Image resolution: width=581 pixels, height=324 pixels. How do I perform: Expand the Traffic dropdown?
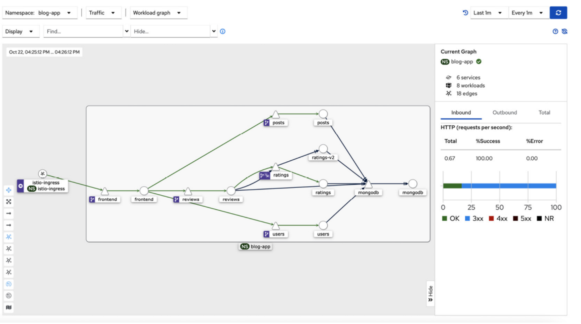coord(102,13)
